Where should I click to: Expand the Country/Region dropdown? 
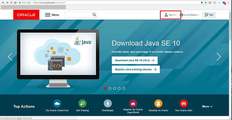coord(189,15)
